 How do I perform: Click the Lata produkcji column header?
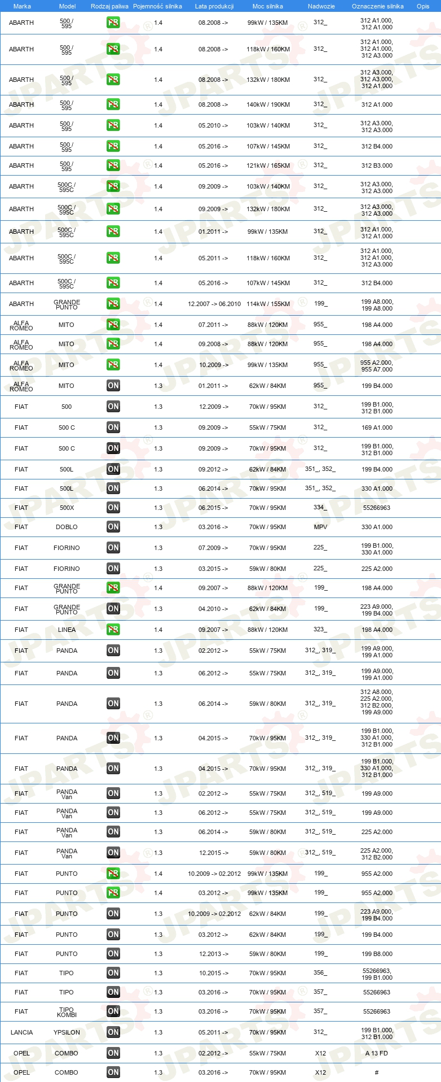point(214,6)
